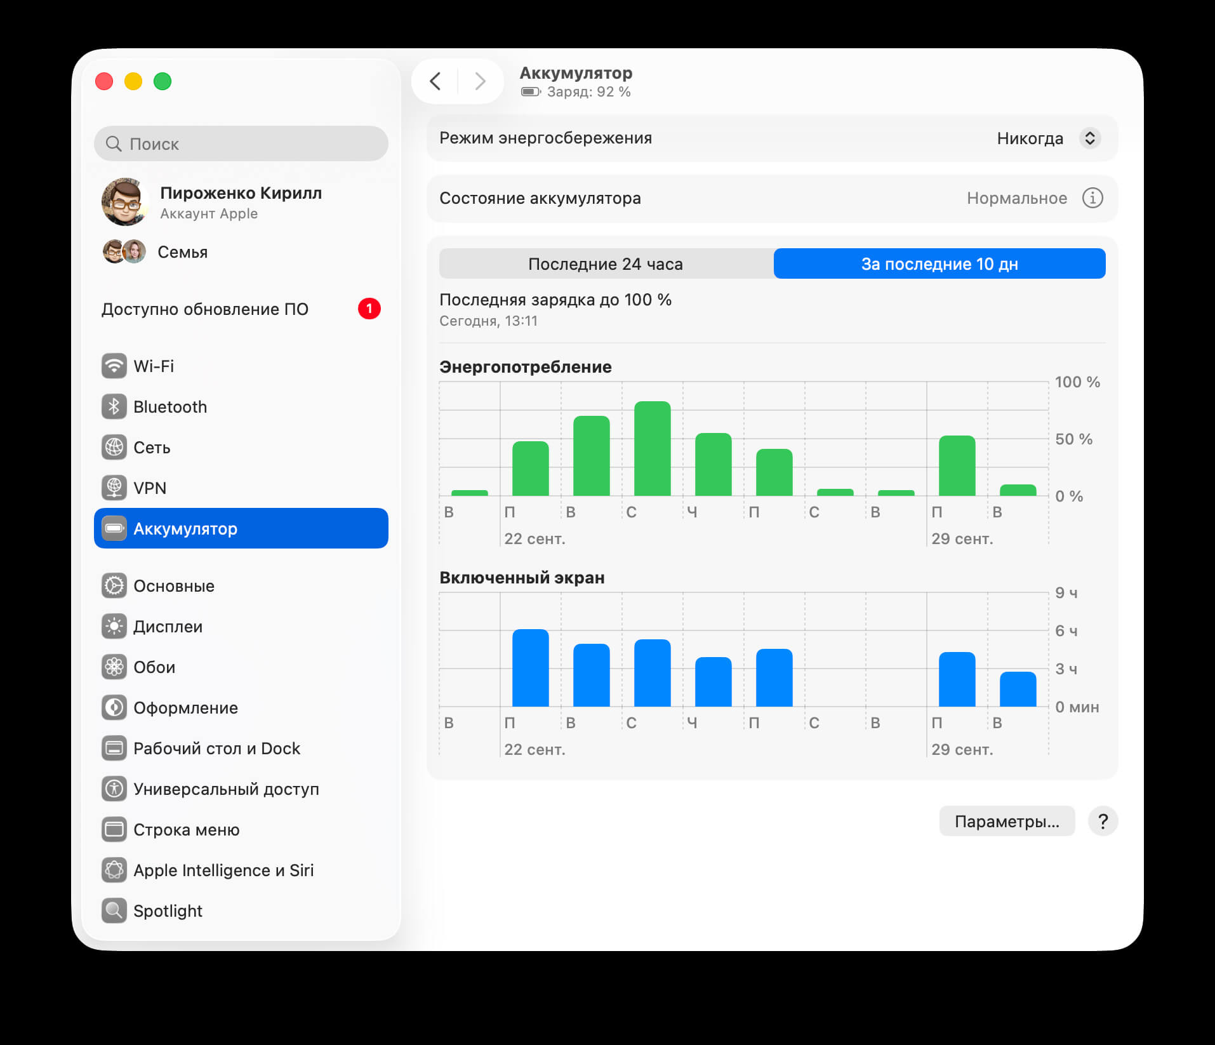Image resolution: width=1215 pixels, height=1045 pixels.
Task: Open Пироженко Кирилл Apple account
Action: [241, 202]
